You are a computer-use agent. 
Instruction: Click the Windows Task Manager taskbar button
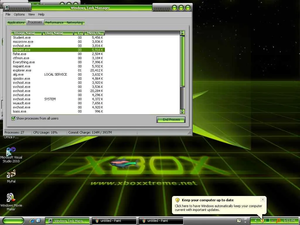[x=67, y=221]
